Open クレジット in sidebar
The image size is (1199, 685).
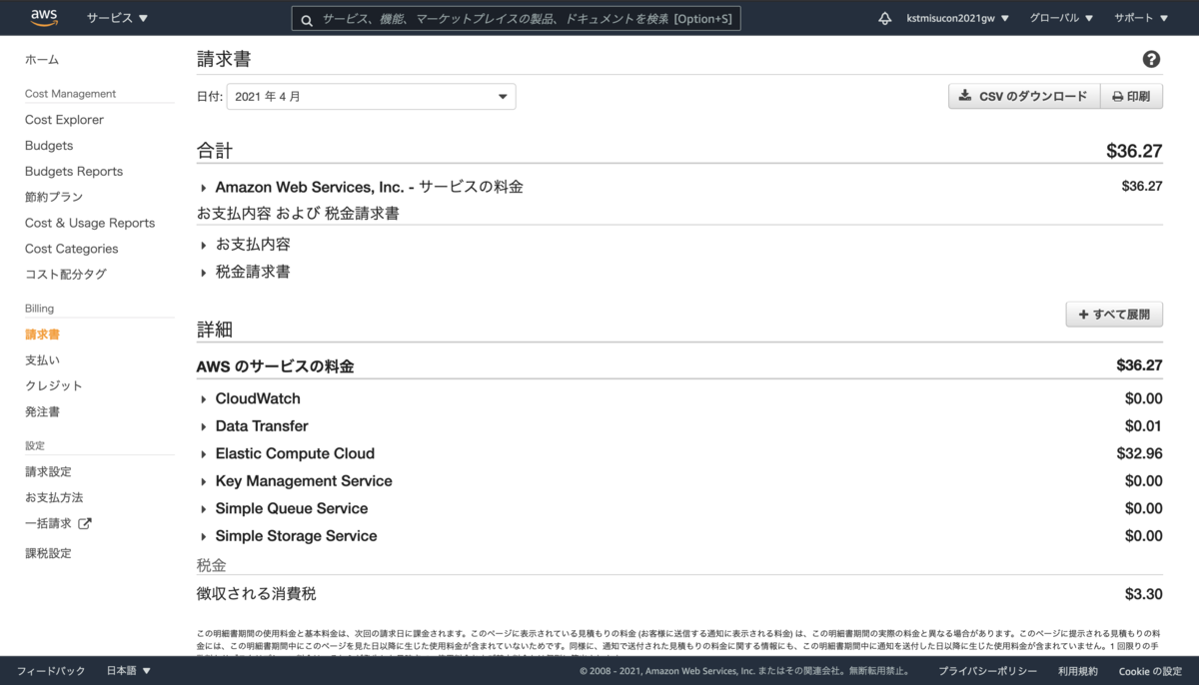coord(54,386)
